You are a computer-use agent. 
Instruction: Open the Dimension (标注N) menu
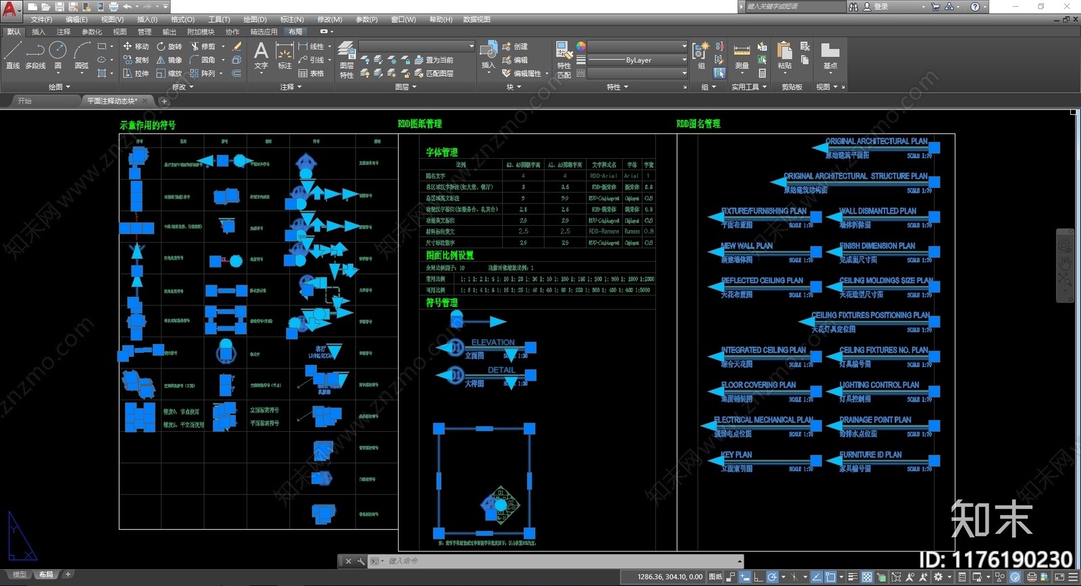(x=292, y=20)
